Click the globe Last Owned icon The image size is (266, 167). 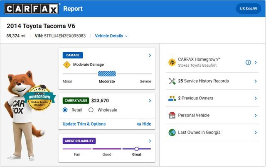(x=172, y=133)
